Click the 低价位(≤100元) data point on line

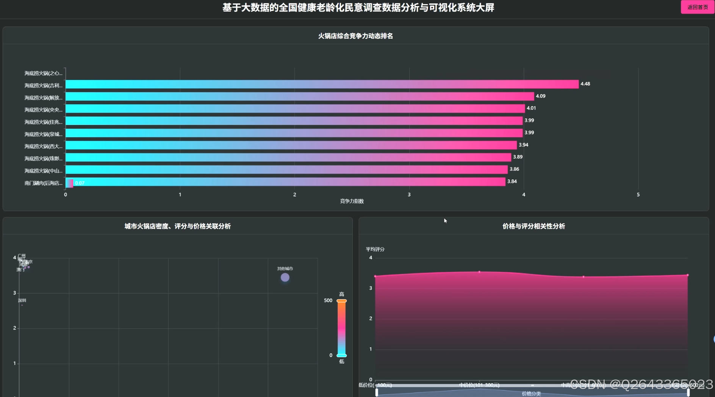click(375, 276)
